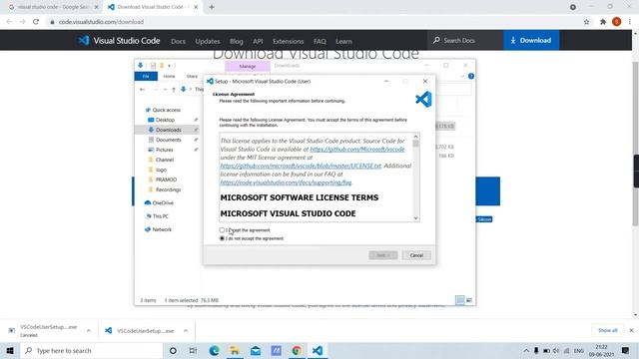This screenshot has height=359, width=639.
Task: Click the blue Download button on website
Action: click(x=531, y=40)
